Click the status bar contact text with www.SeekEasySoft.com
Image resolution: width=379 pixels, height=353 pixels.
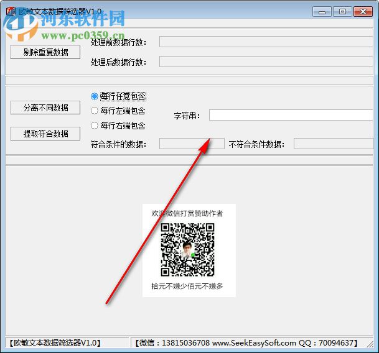246,343
